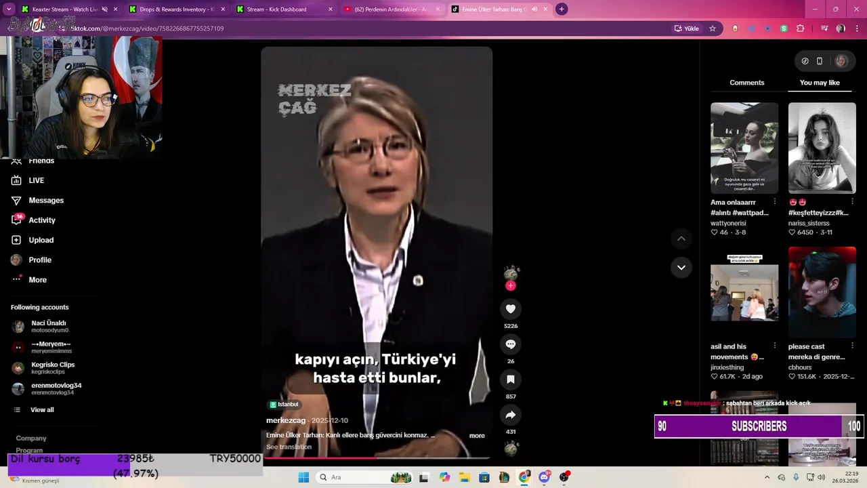
Task: Go to previous video with up arrow
Action: 681,239
